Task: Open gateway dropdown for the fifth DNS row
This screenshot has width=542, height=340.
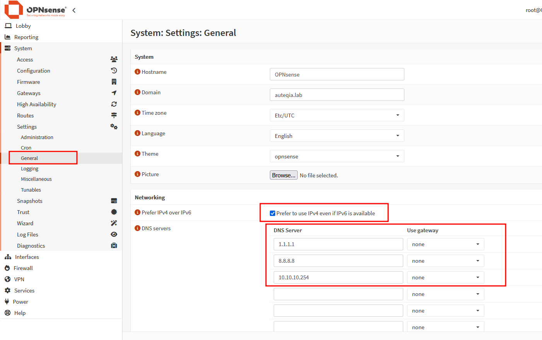Action: tap(445, 311)
